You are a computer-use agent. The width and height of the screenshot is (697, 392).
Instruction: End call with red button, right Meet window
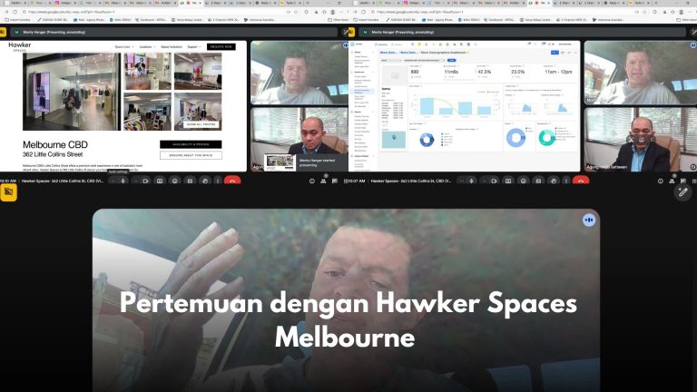coord(581,181)
